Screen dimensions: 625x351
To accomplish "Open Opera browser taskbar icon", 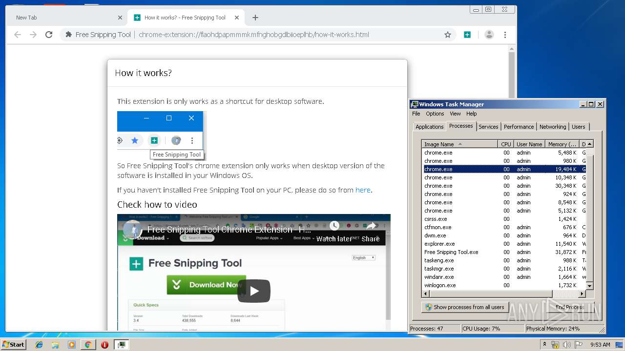I will (x=104, y=345).
